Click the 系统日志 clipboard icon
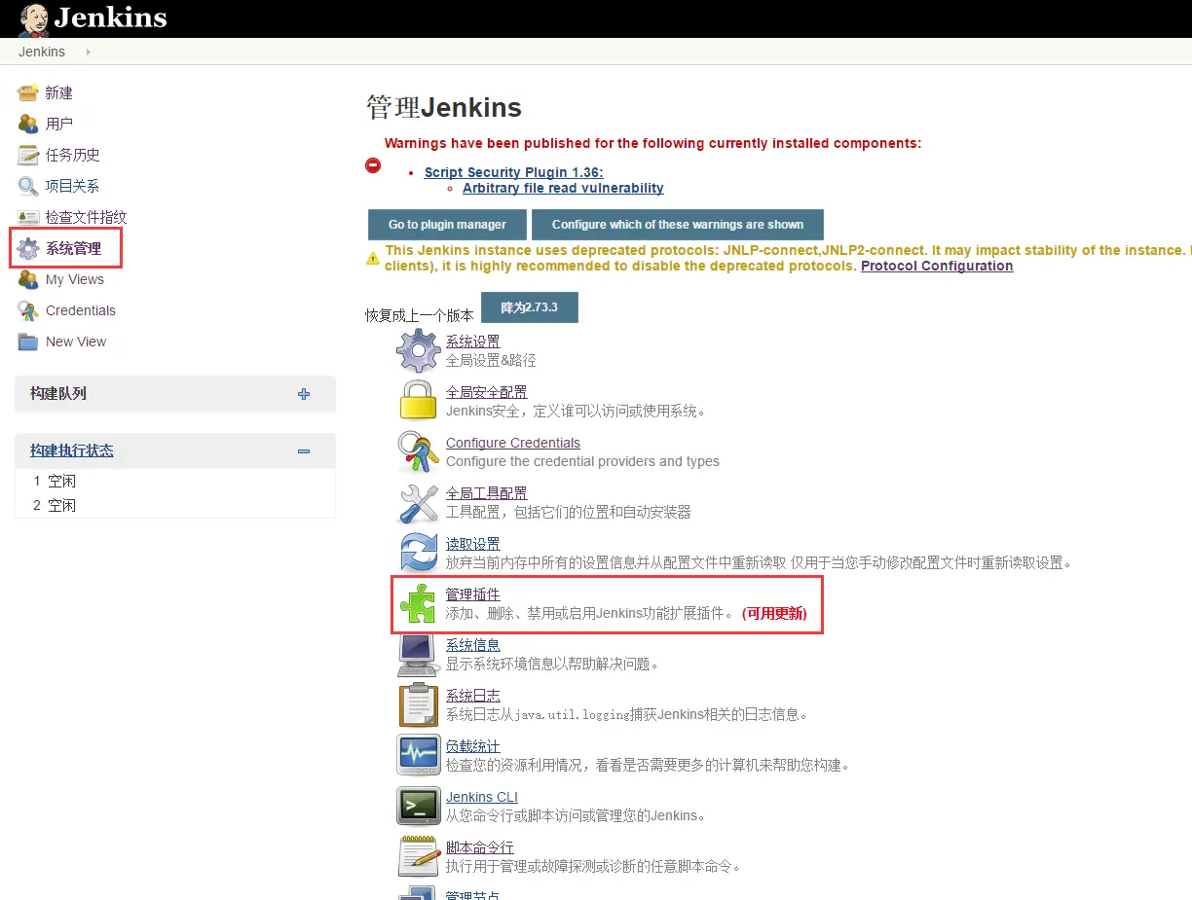The width and height of the screenshot is (1192, 900). pos(419,704)
